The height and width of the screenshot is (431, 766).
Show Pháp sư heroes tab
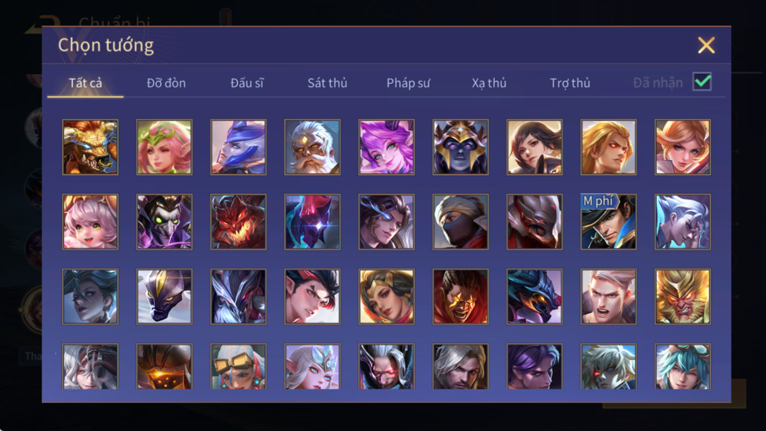coord(408,83)
